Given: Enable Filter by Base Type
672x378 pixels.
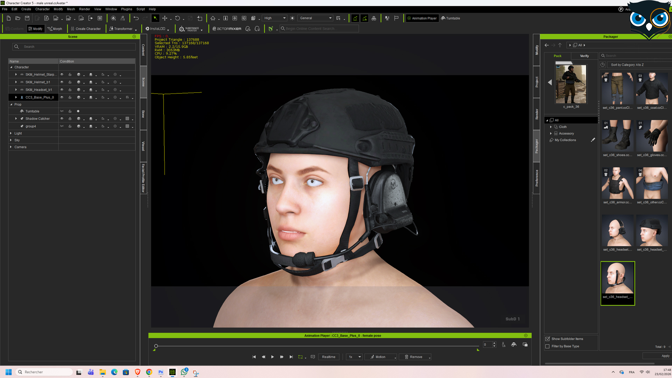Looking at the screenshot, I should (547, 346).
